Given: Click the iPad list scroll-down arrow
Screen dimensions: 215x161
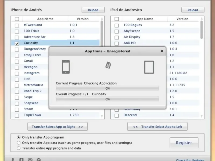Looking at the screenshot, I should tap(202, 116).
